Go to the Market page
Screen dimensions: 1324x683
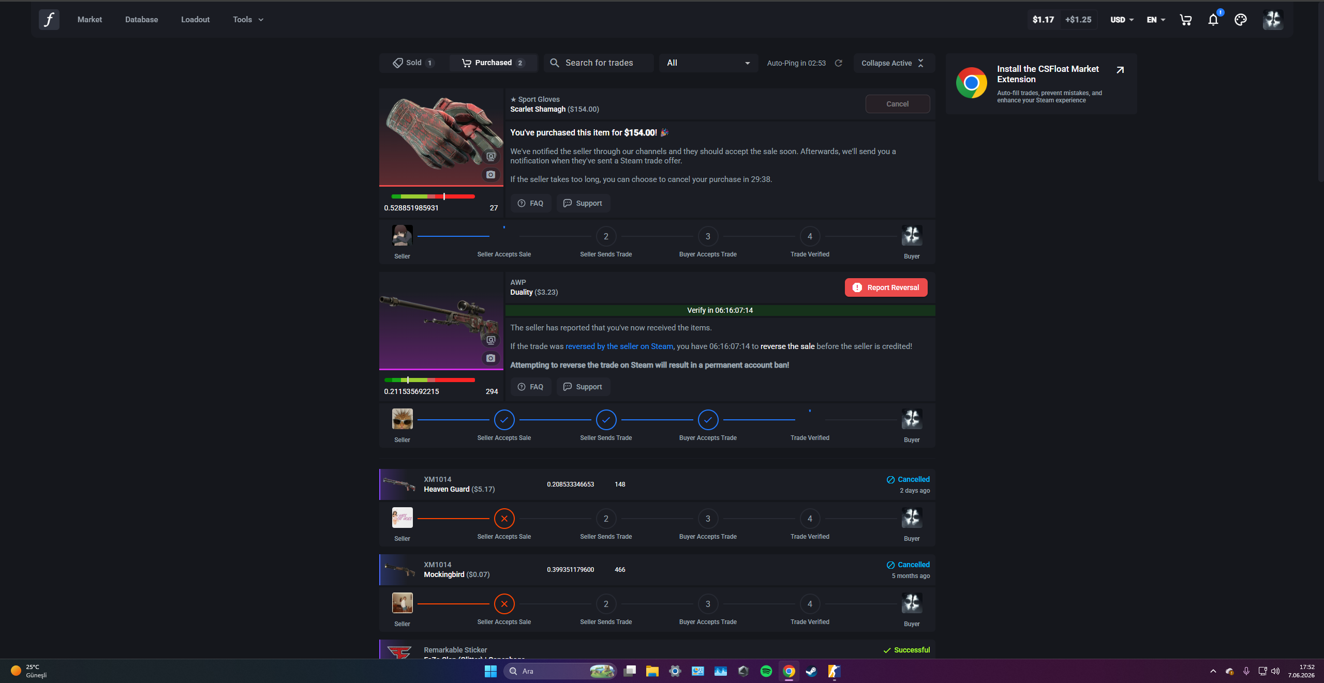(90, 20)
